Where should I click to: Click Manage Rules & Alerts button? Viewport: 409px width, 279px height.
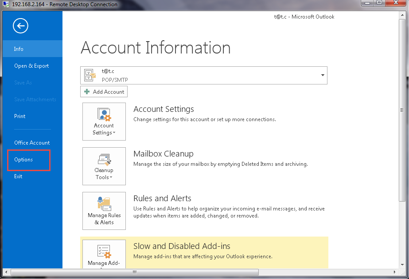coord(104,211)
